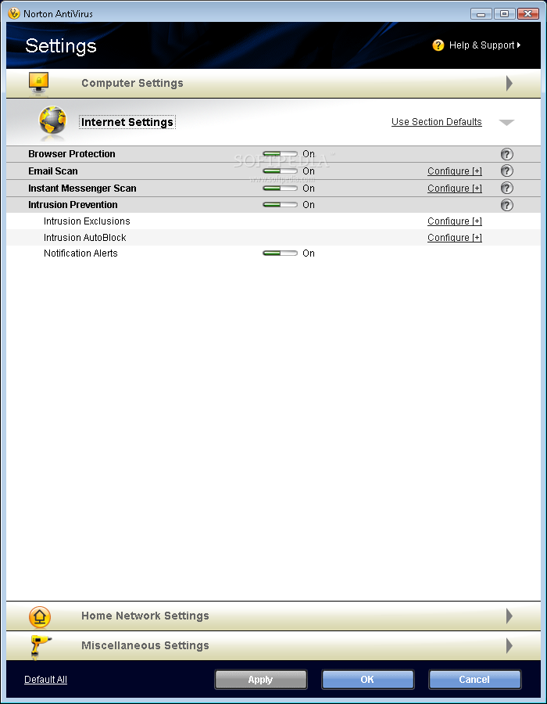This screenshot has width=547, height=704.
Task: Collapse Internet Settings section arrow
Action: coord(506,122)
